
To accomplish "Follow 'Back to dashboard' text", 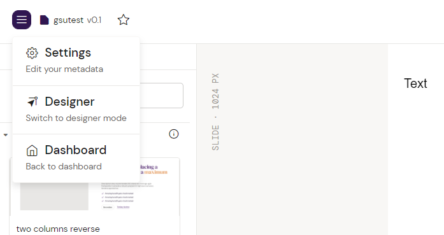I will pyautogui.click(x=64, y=166).
